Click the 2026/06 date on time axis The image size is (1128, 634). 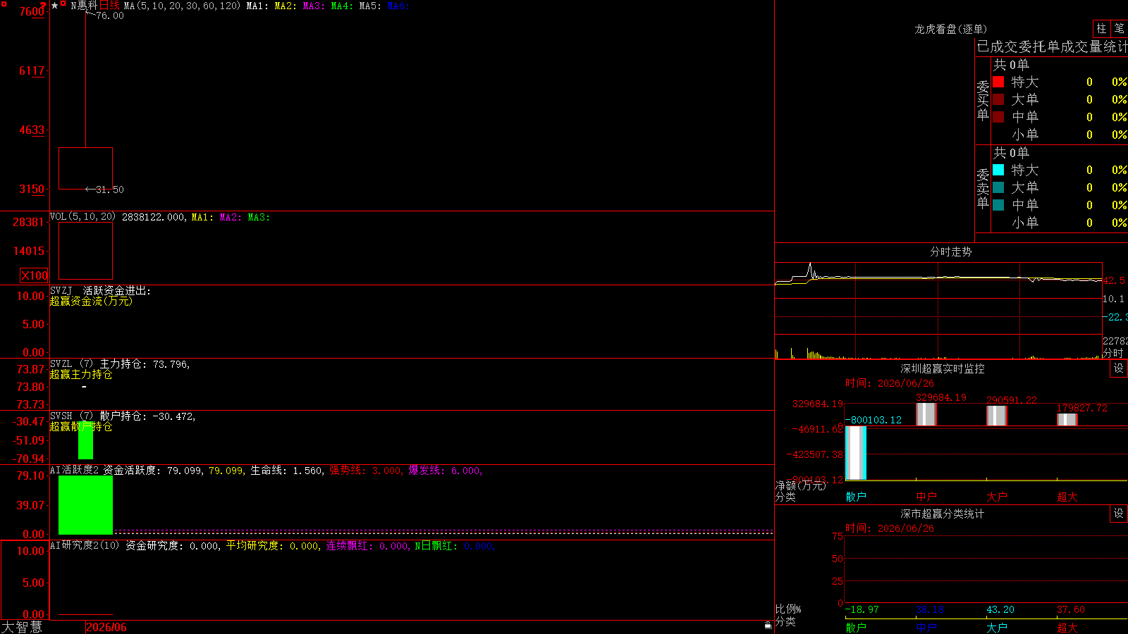click(x=106, y=627)
